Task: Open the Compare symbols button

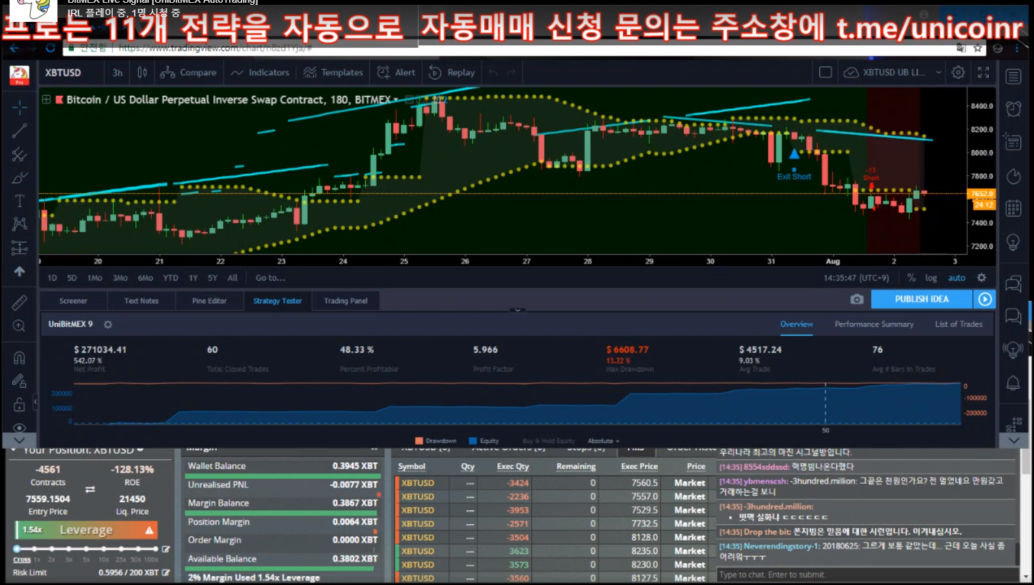Action: click(188, 73)
